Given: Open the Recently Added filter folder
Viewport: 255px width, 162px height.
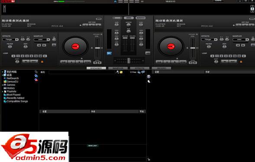Looking at the screenshot, I should [x=16, y=98].
